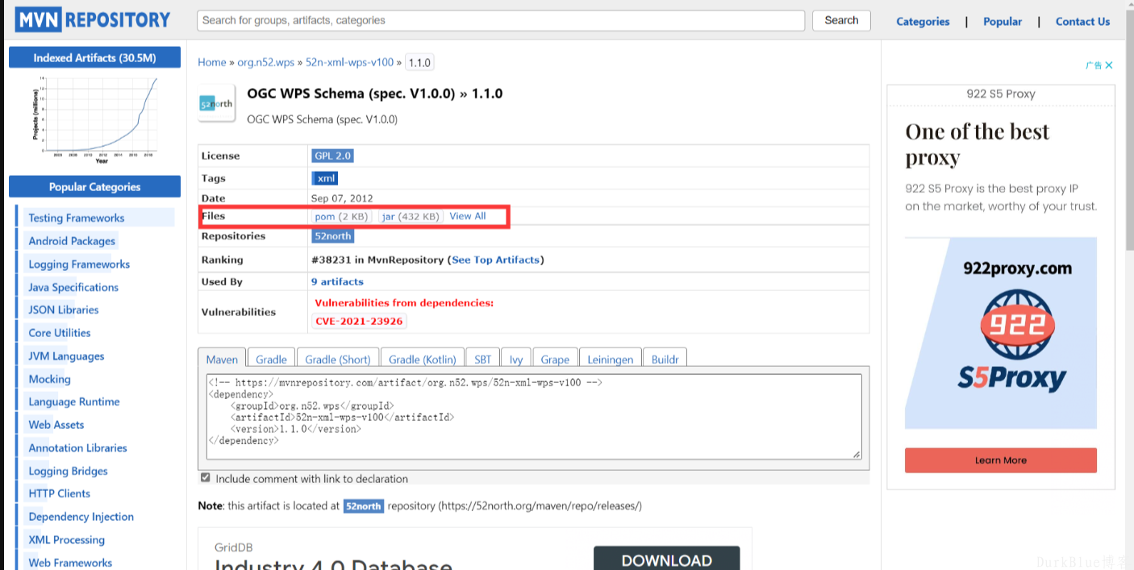
Task: Switch to the Leiningen tab
Action: click(611, 360)
